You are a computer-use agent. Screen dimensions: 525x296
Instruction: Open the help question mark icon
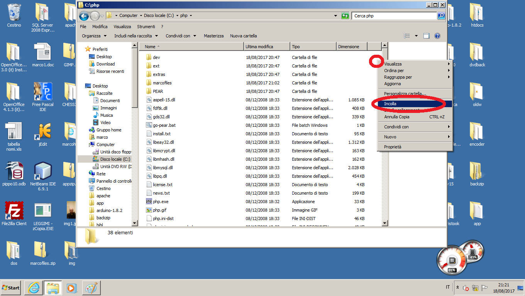coord(437,36)
